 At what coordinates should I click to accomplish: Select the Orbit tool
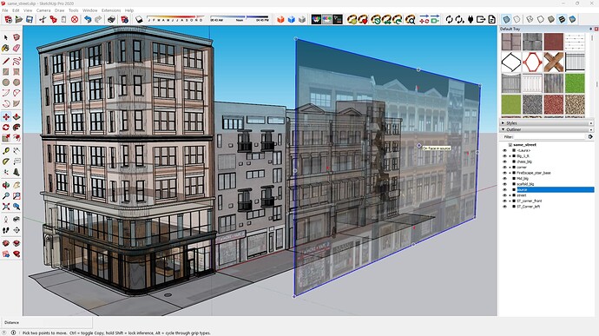(x=6, y=186)
